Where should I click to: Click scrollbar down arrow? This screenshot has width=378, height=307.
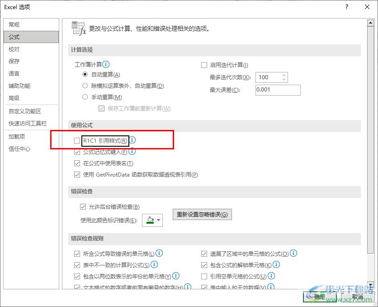pyautogui.click(x=370, y=284)
